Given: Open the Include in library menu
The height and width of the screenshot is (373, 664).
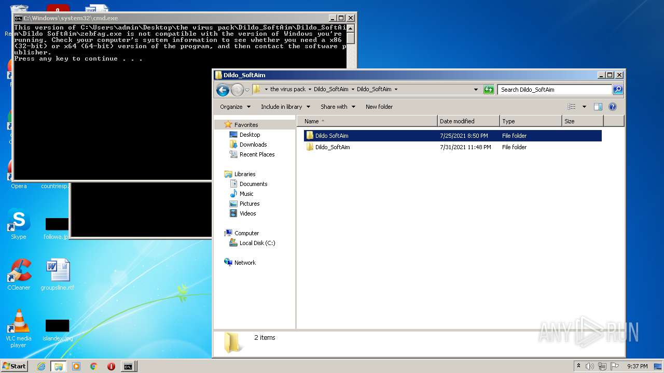Looking at the screenshot, I should (285, 107).
